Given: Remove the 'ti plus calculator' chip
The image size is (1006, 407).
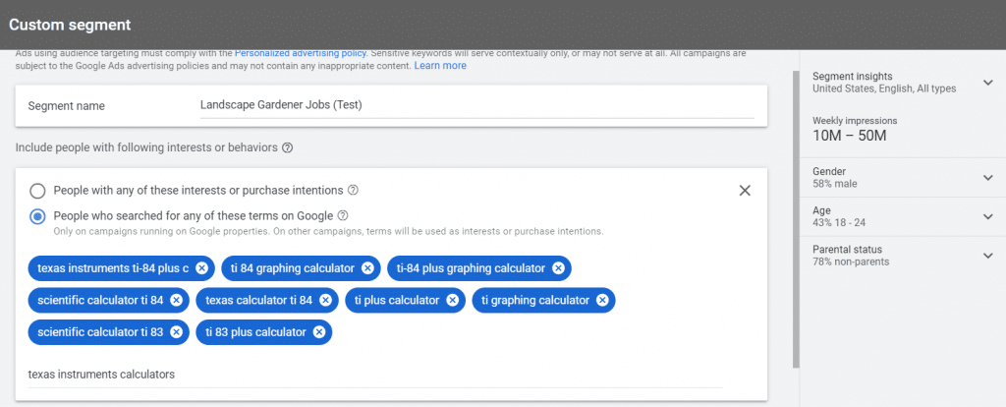Looking at the screenshot, I should click(453, 300).
